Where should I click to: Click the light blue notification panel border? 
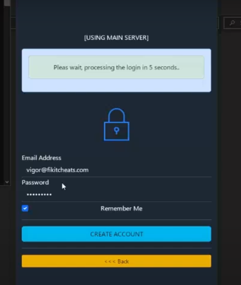[116, 86]
